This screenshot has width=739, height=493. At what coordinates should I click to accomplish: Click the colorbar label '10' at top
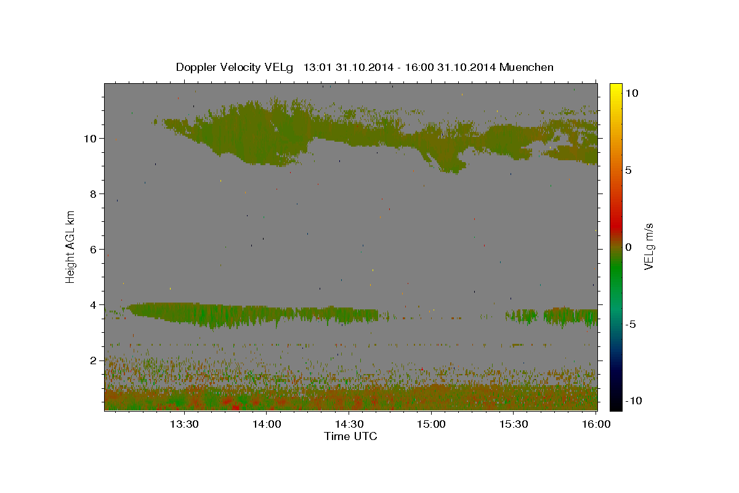(631, 92)
